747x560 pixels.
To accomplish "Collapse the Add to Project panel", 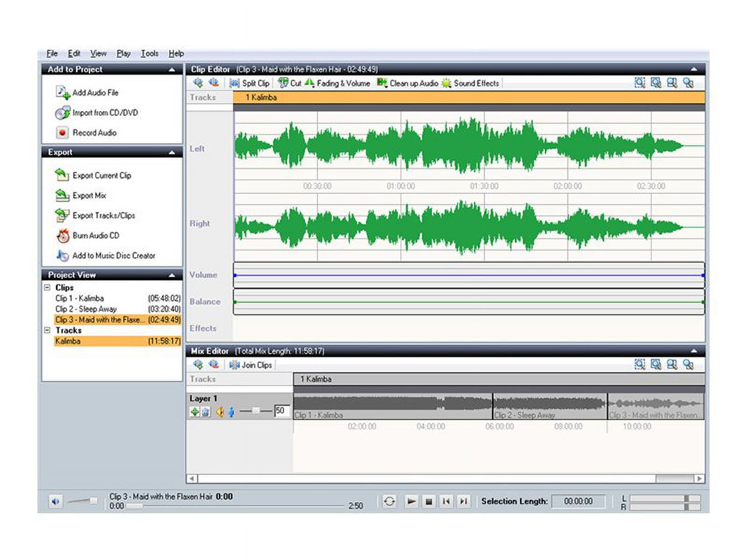I will coord(172,70).
